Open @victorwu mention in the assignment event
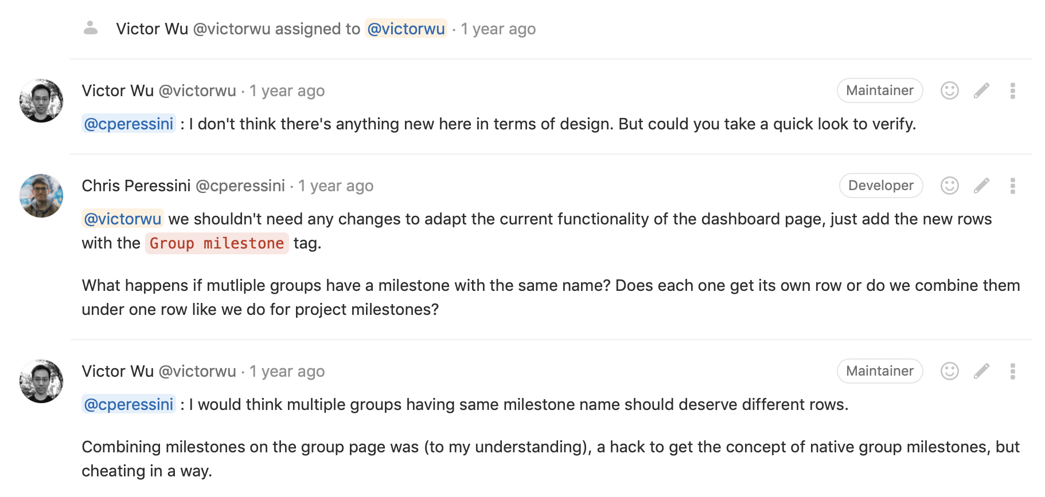1045x497 pixels. (x=406, y=29)
